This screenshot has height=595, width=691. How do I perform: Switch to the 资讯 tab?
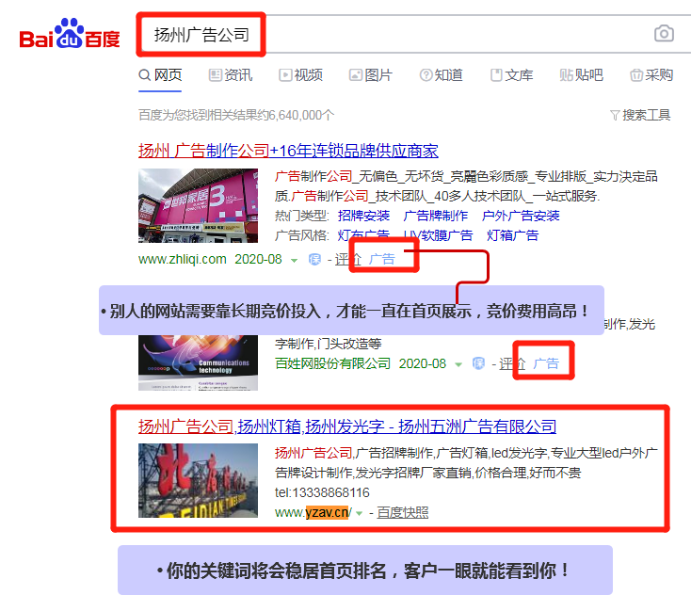(x=231, y=75)
